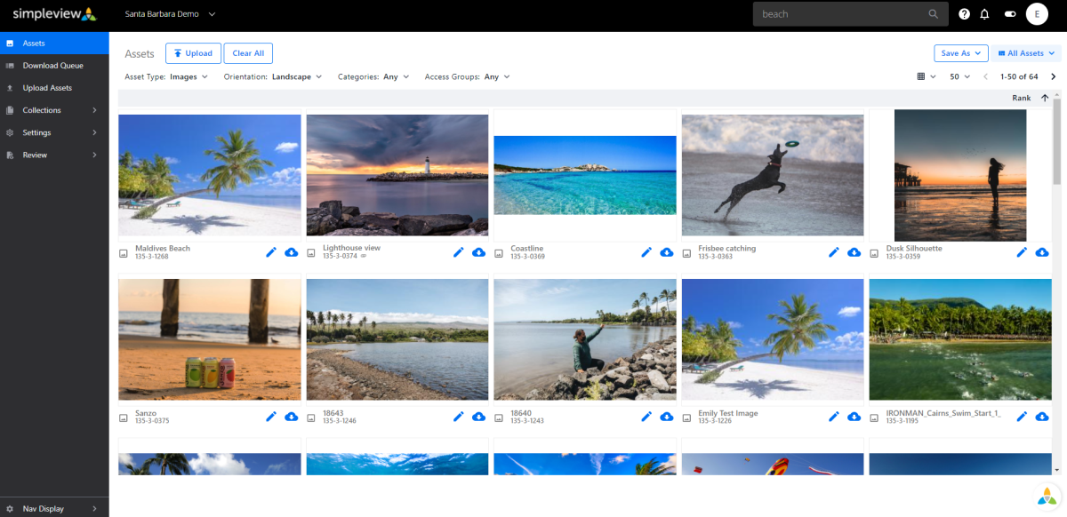Screen dimensions: 1067x517
Task: Edit the Sanzo asset
Action: [271, 417]
